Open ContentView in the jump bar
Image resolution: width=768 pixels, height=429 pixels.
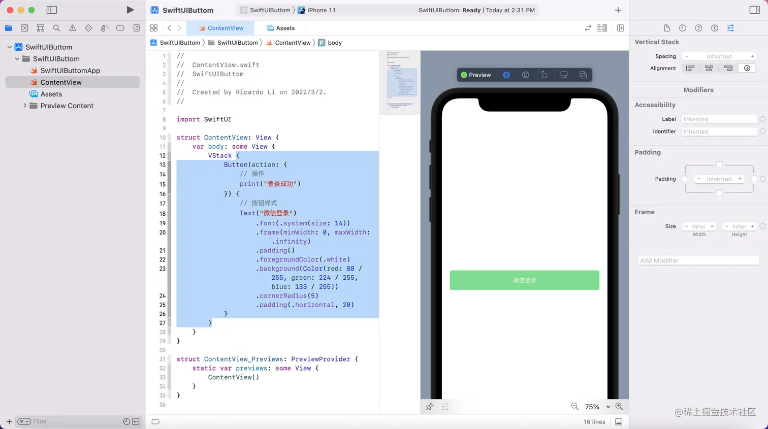[288, 43]
